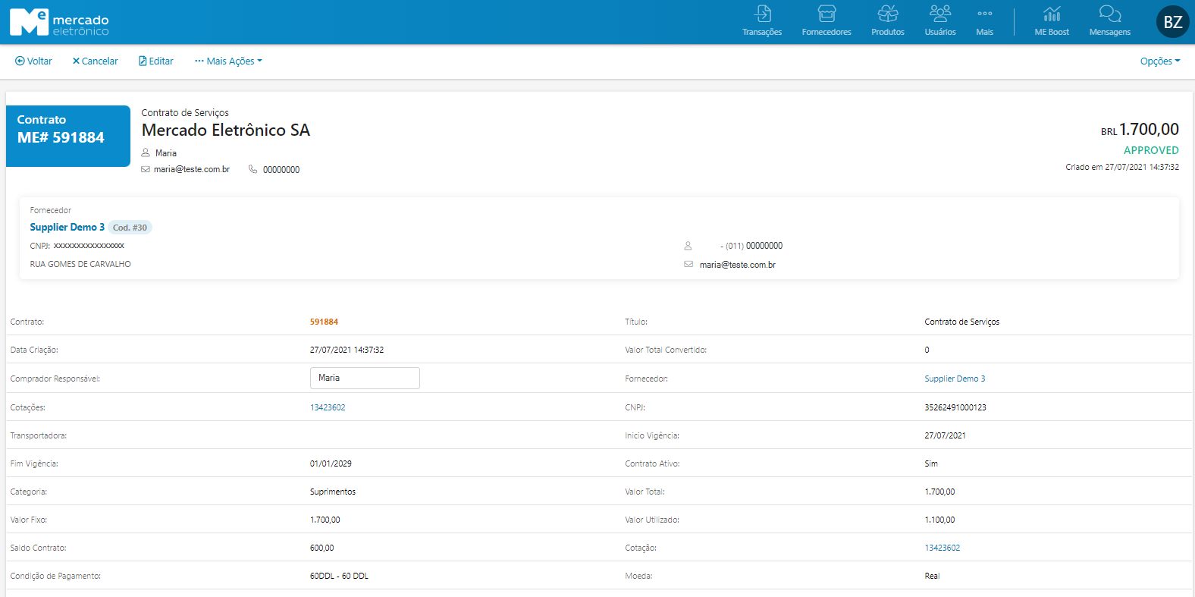Click the Cod. #30 badge

(x=130, y=228)
